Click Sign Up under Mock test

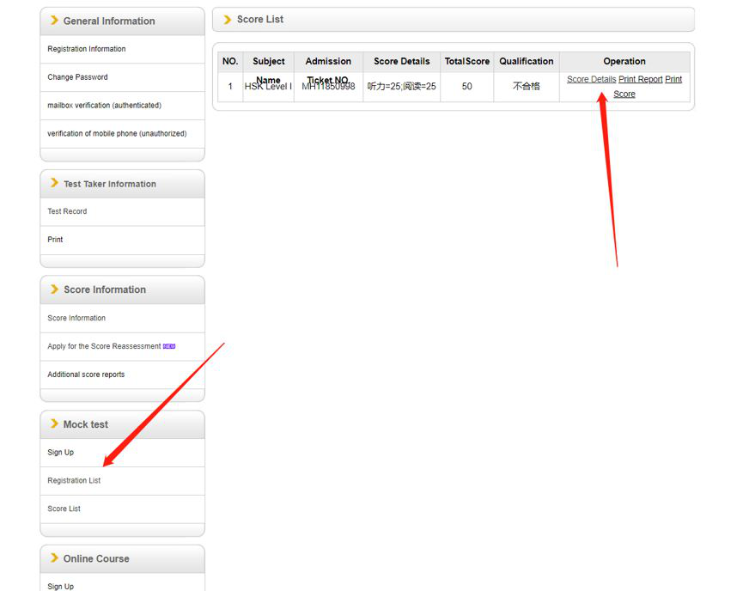tap(60, 453)
